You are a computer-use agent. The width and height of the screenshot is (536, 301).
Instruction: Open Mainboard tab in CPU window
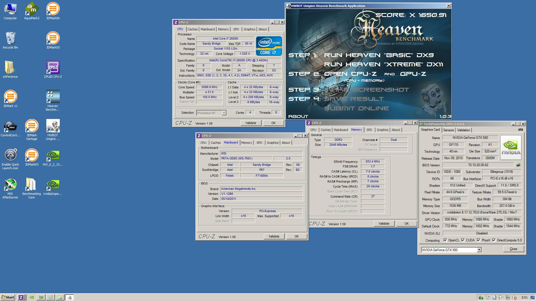click(208, 29)
